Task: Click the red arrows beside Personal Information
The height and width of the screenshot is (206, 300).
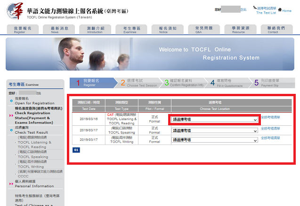Action: coord(10,184)
